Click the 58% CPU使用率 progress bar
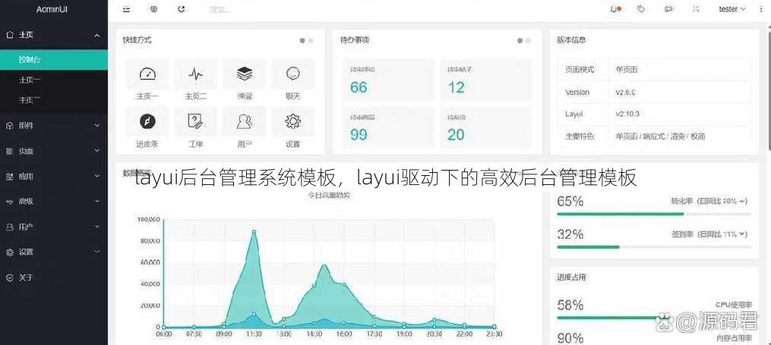The image size is (771, 345). point(653,318)
